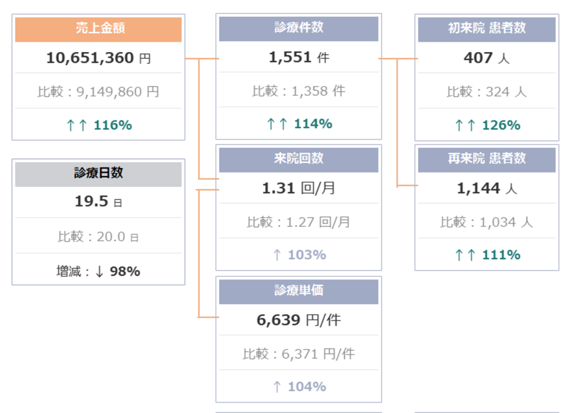Image resolution: width=573 pixels, height=413 pixels.
Task: Select the orange 売上金額 header
Action: pyautogui.click(x=98, y=29)
